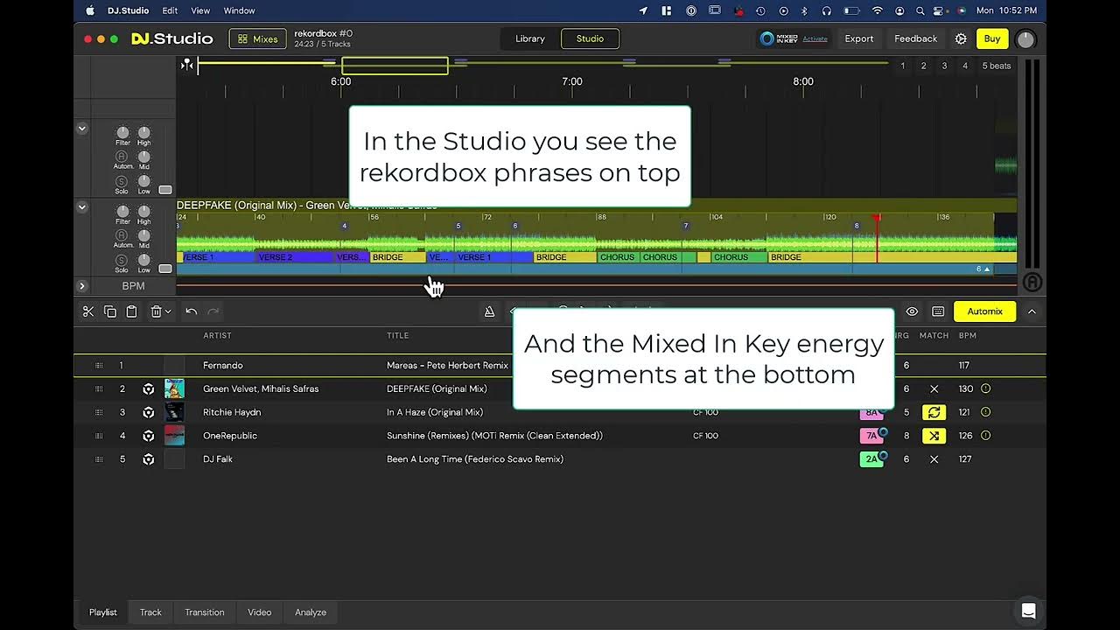Open the Playlist bottom tab
This screenshot has width=1120, height=630.
[x=102, y=612]
